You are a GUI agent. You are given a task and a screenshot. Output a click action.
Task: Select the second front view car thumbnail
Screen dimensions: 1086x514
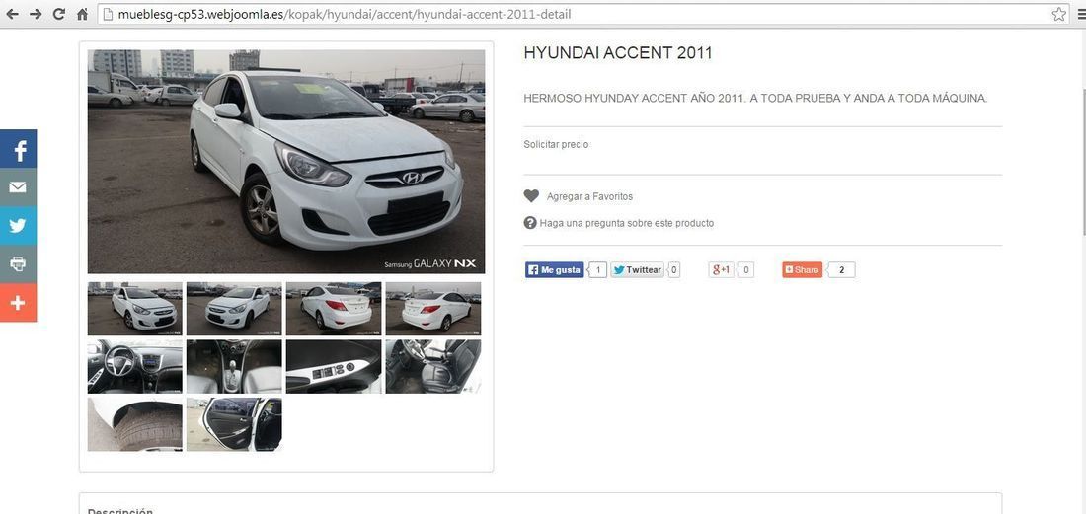(234, 309)
